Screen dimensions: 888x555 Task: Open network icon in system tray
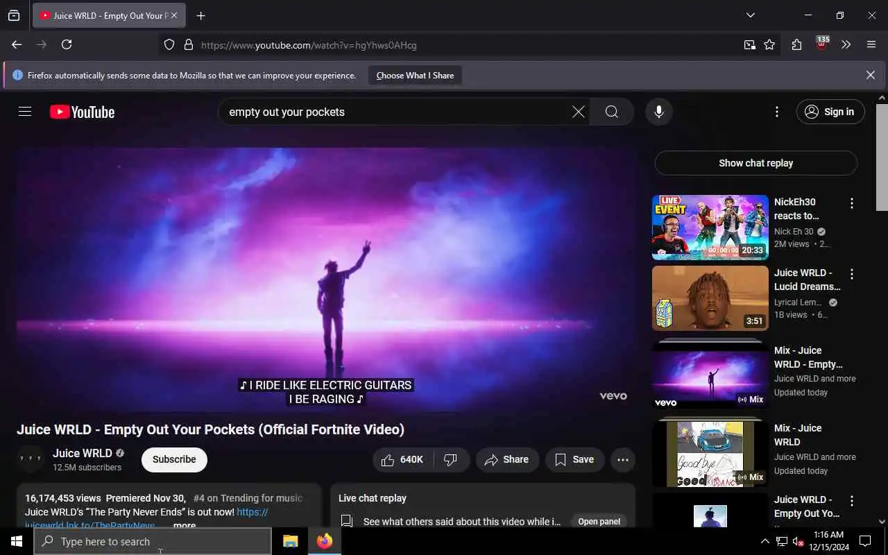point(781,541)
